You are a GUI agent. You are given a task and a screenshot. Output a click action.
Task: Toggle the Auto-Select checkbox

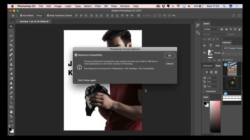(21, 16)
